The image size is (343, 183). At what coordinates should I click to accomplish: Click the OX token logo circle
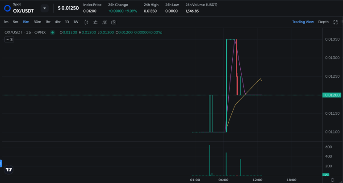7,8
